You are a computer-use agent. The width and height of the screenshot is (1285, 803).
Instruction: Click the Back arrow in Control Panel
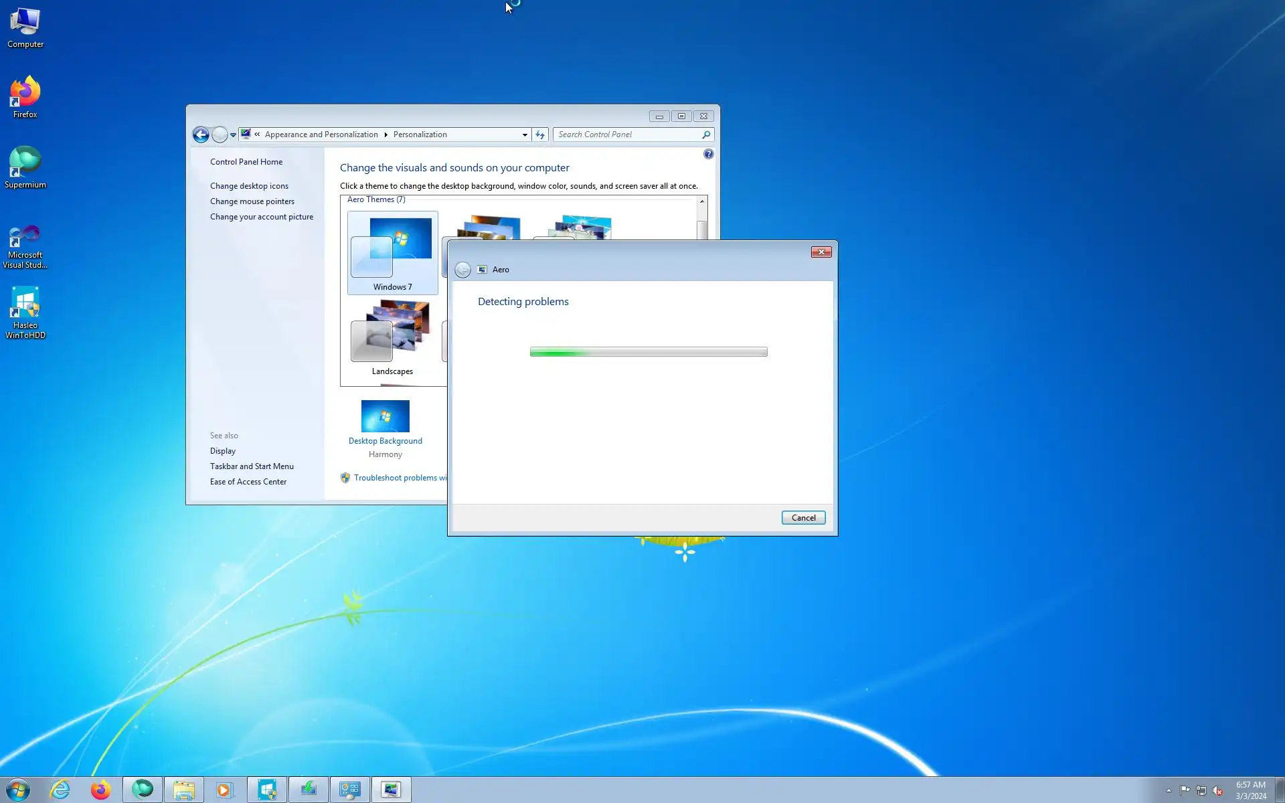point(201,135)
